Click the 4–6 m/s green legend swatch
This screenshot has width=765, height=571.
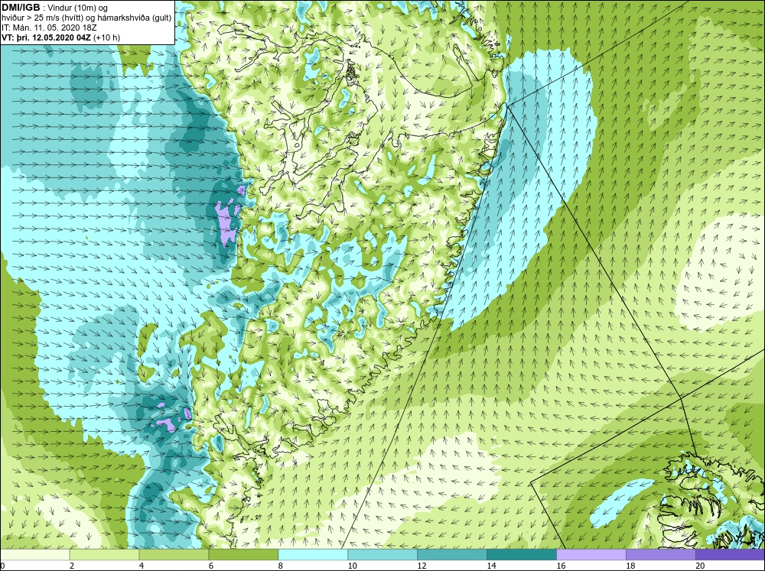(x=174, y=555)
